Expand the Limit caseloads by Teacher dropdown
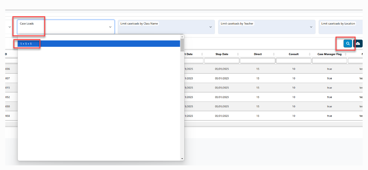 [x=267, y=27]
